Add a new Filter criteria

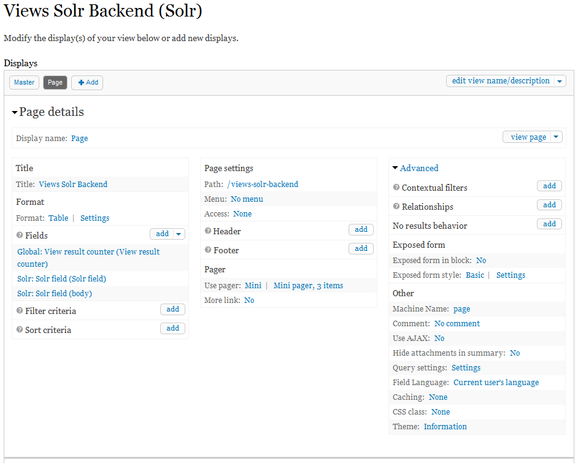[172, 309]
